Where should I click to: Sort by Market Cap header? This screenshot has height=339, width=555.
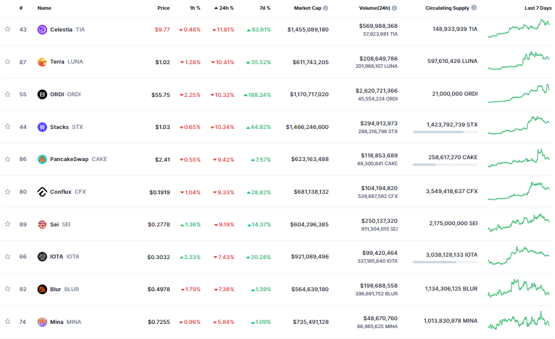(308, 8)
